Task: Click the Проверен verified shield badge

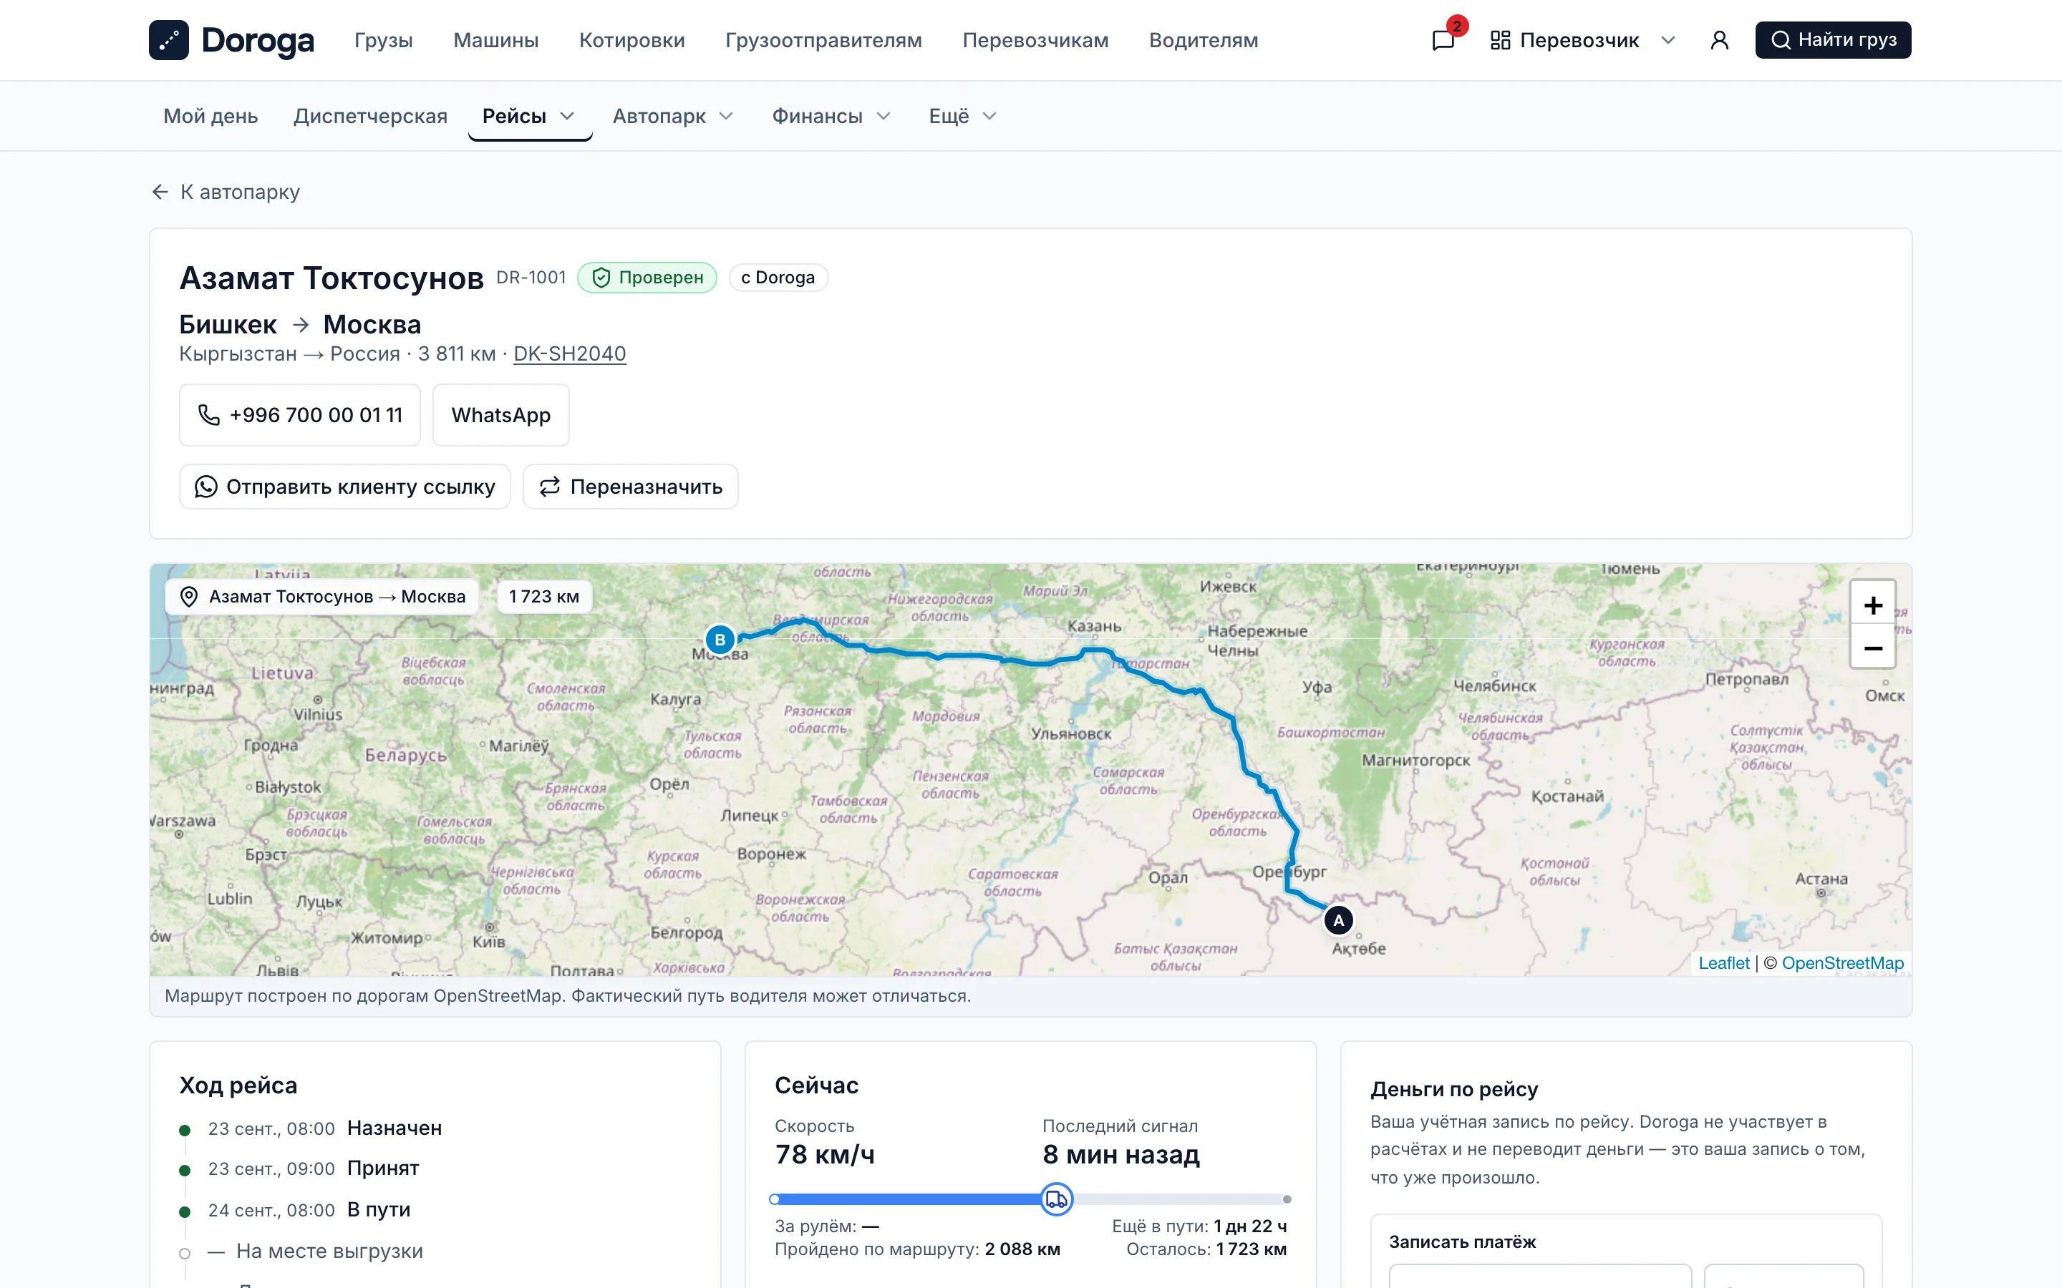Action: coord(647,278)
